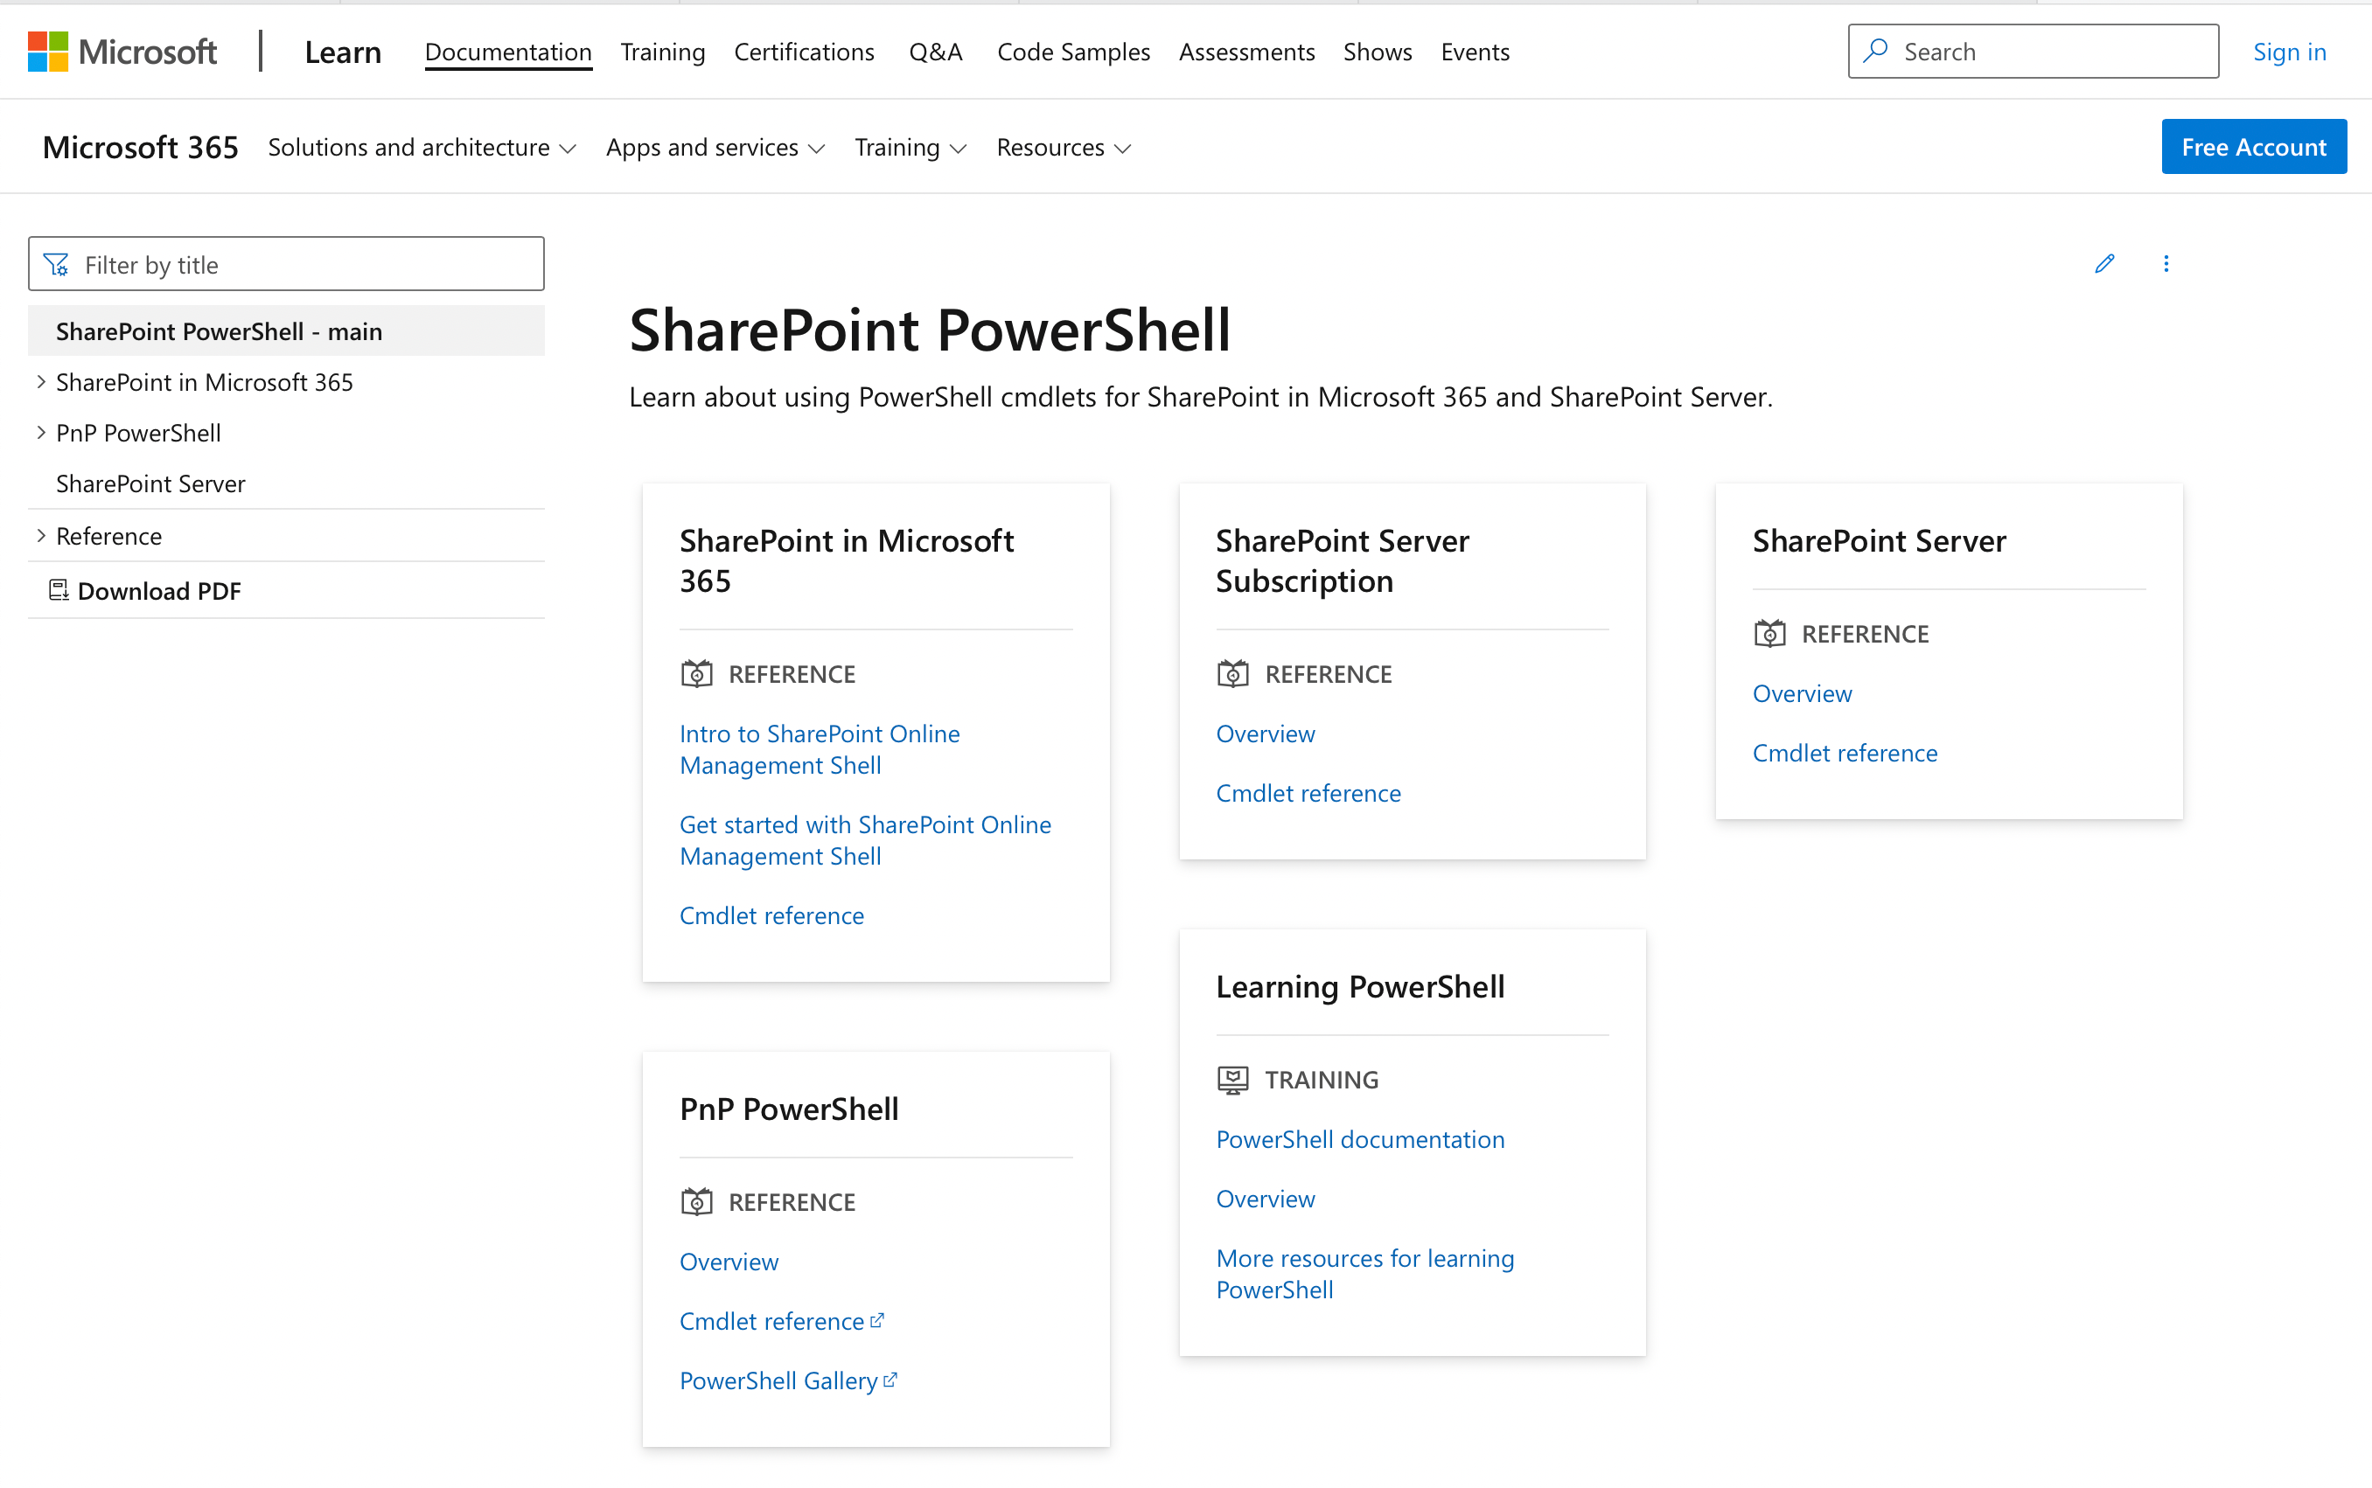
Task: Open Events in top navigation
Action: (x=1475, y=52)
